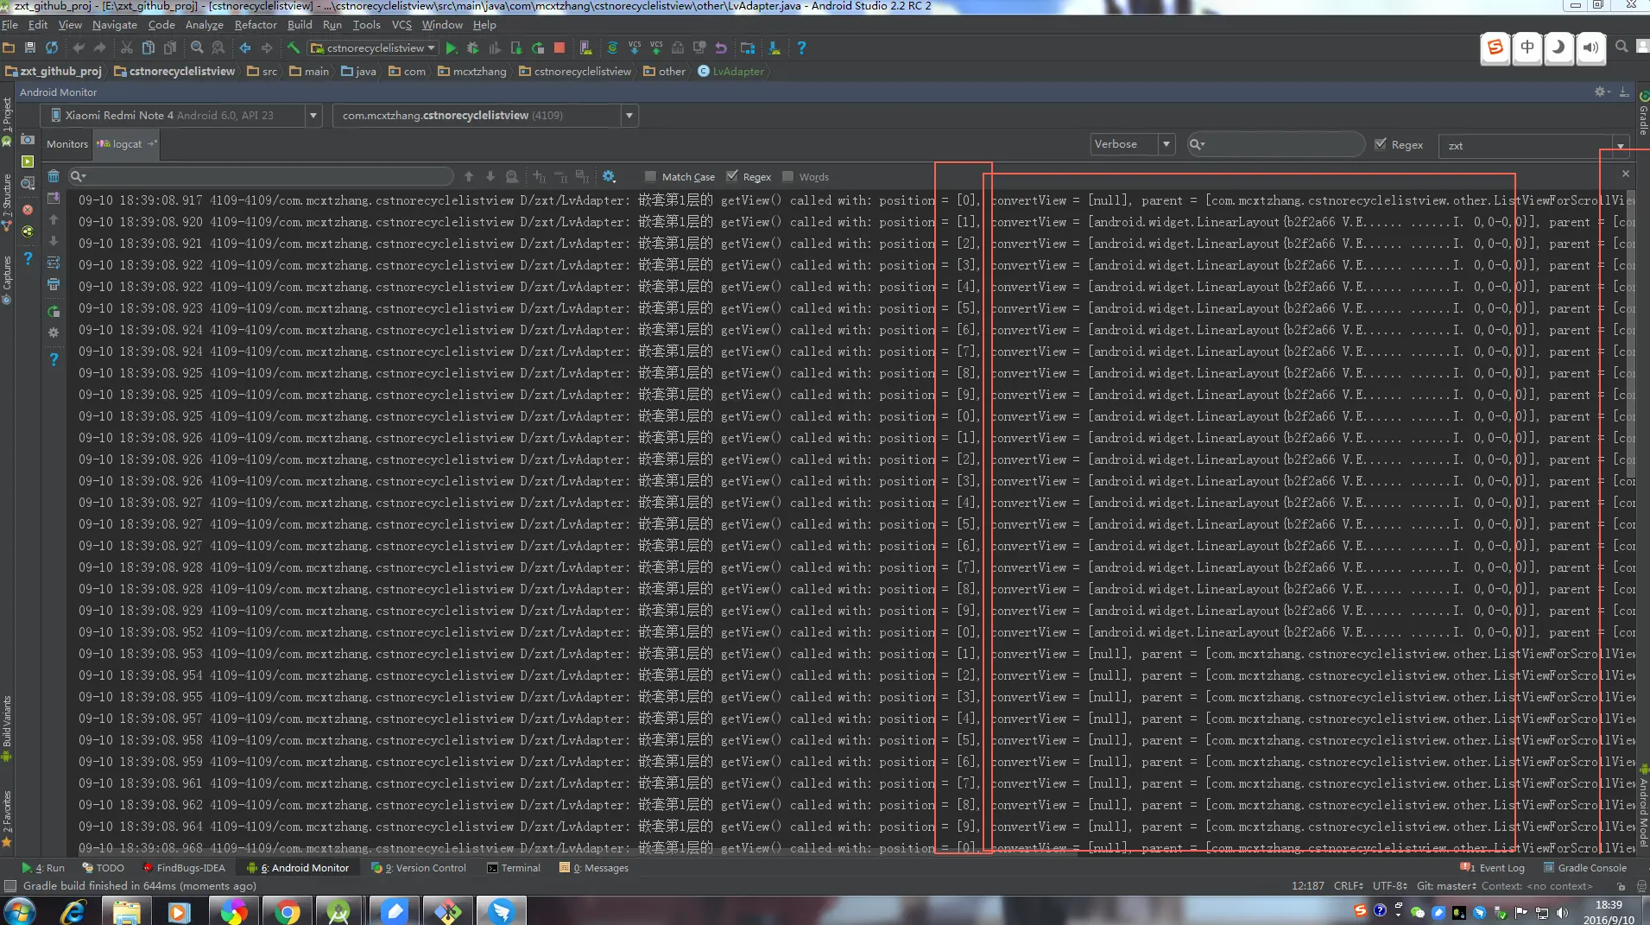Screen dimensions: 1650x925
Task: Click the Save All floppy icon
Action: (30, 48)
